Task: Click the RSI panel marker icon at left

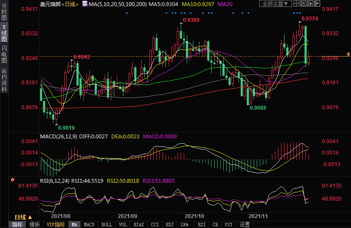Action: click(12, 179)
